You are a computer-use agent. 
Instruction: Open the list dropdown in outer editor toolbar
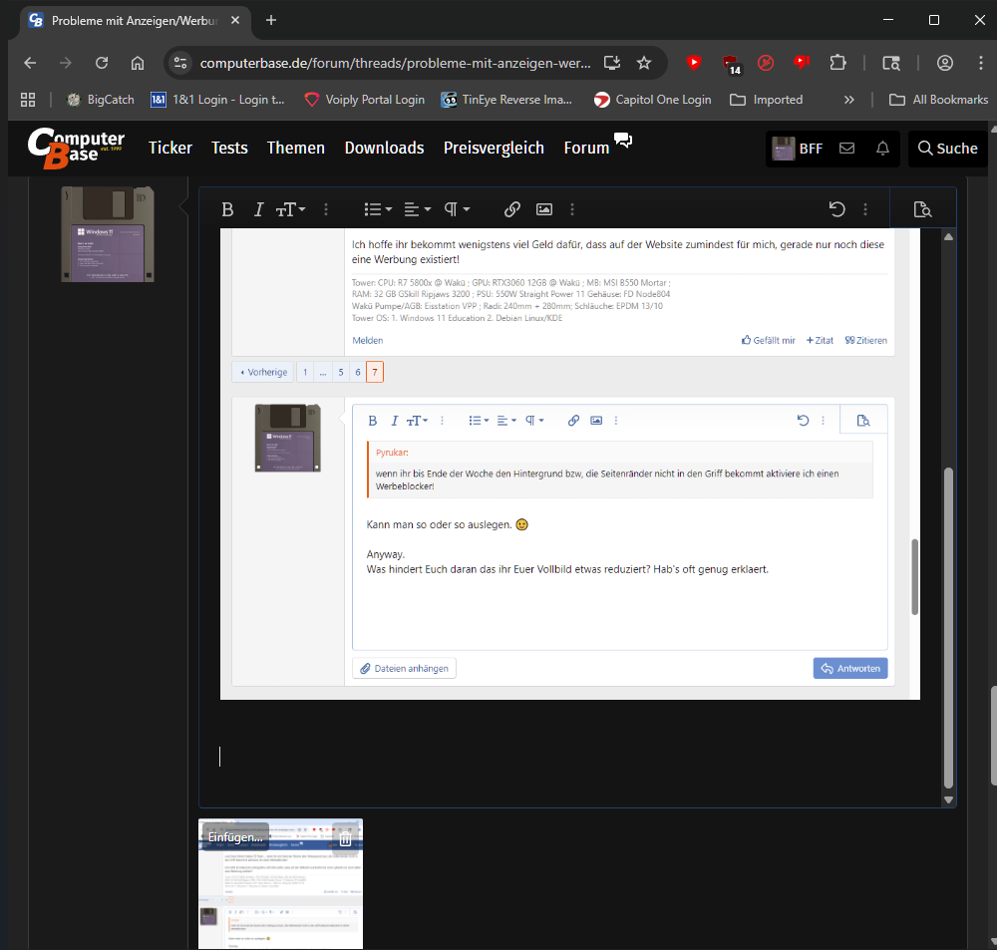tap(378, 209)
